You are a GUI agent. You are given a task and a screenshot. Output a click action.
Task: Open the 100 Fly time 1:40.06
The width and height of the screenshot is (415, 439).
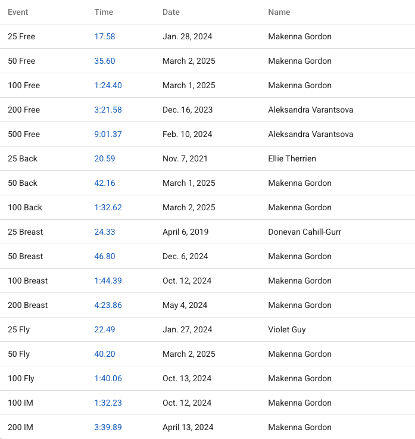click(108, 378)
